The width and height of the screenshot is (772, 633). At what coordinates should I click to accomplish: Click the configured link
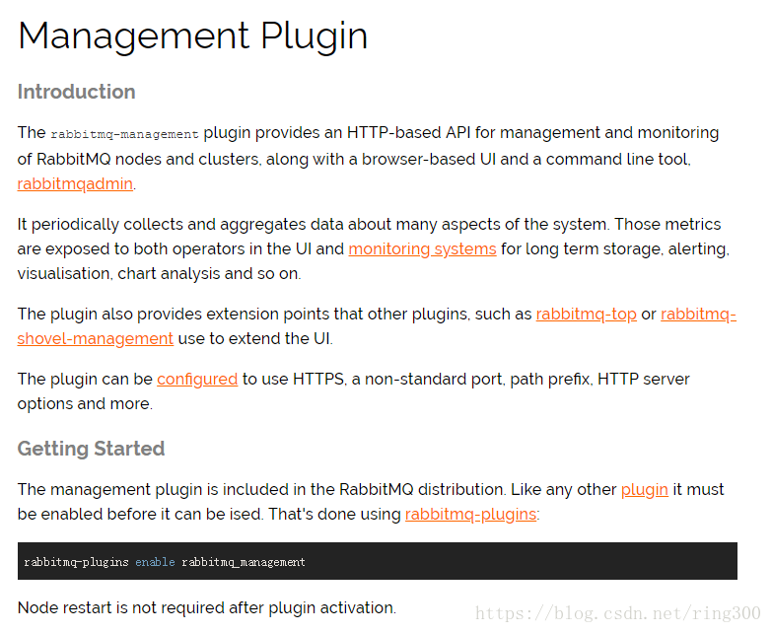pos(197,379)
